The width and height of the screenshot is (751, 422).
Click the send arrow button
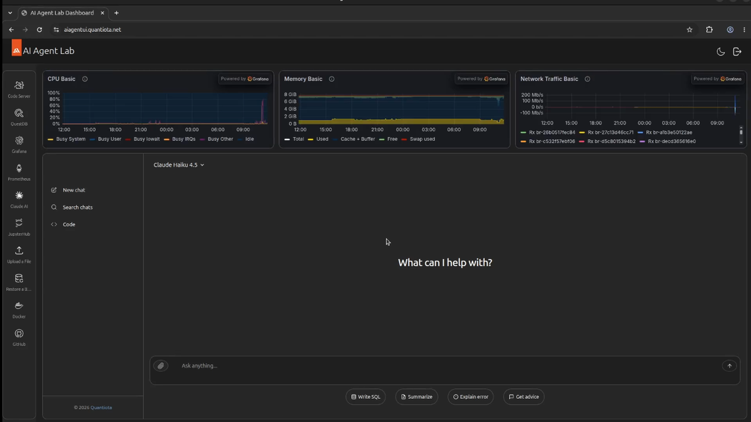(729, 366)
